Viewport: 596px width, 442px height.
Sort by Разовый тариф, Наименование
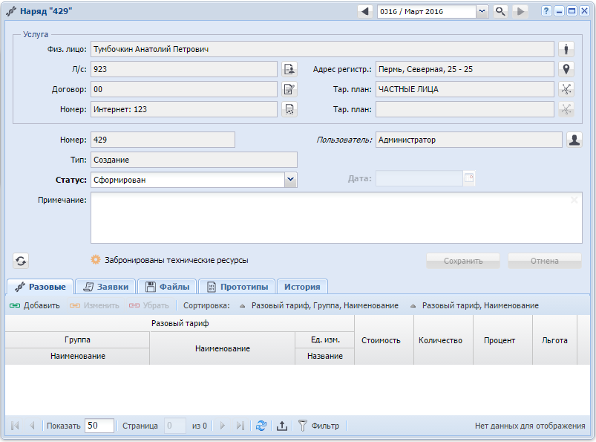tap(474, 305)
